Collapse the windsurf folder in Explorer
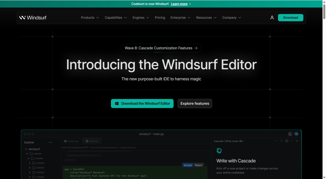This screenshot has width=326, height=179. [x=26, y=149]
